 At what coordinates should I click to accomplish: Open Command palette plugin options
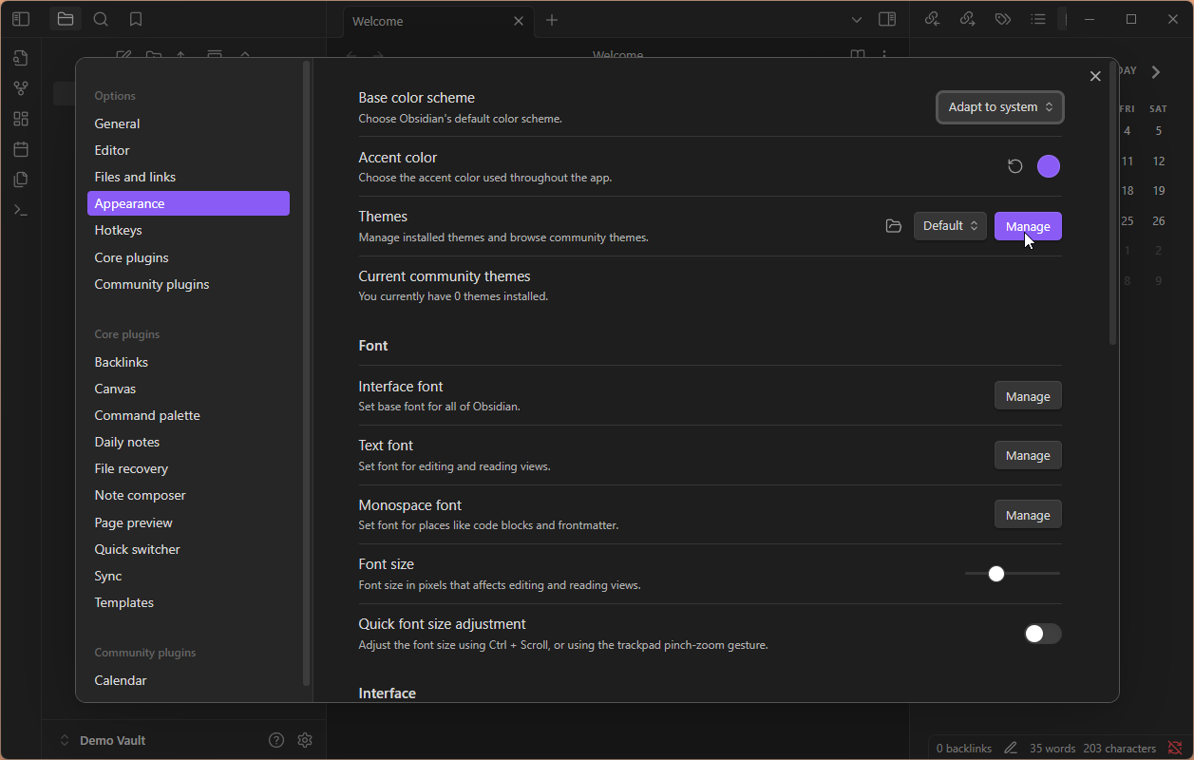[188, 415]
